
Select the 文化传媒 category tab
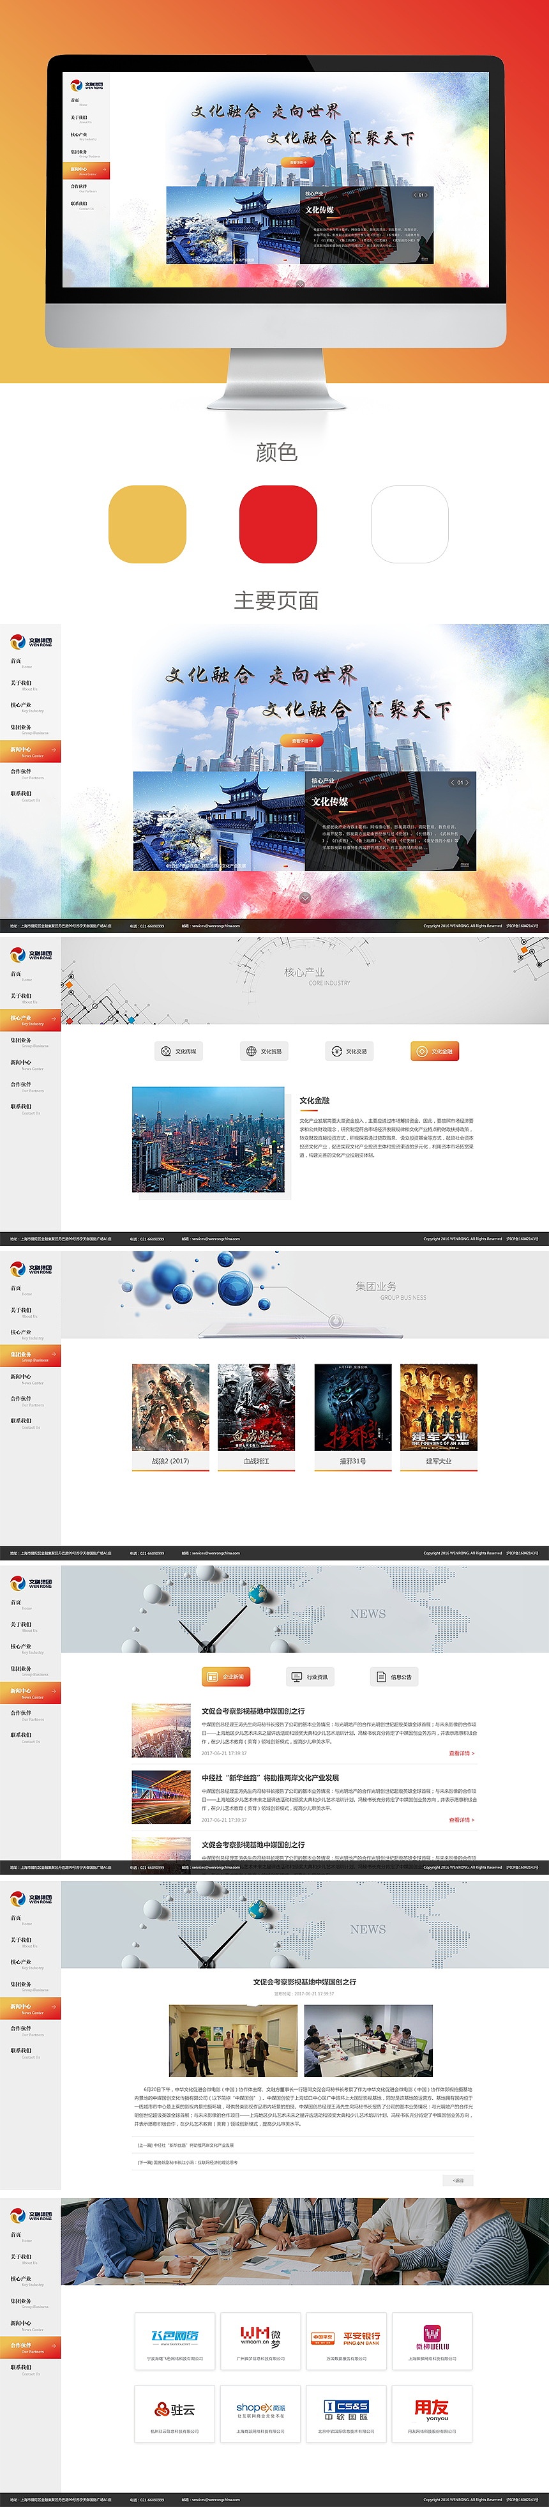(178, 1051)
